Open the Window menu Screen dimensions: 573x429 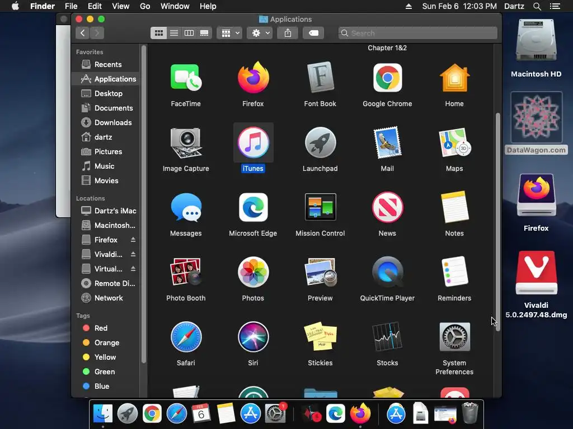(175, 6)
